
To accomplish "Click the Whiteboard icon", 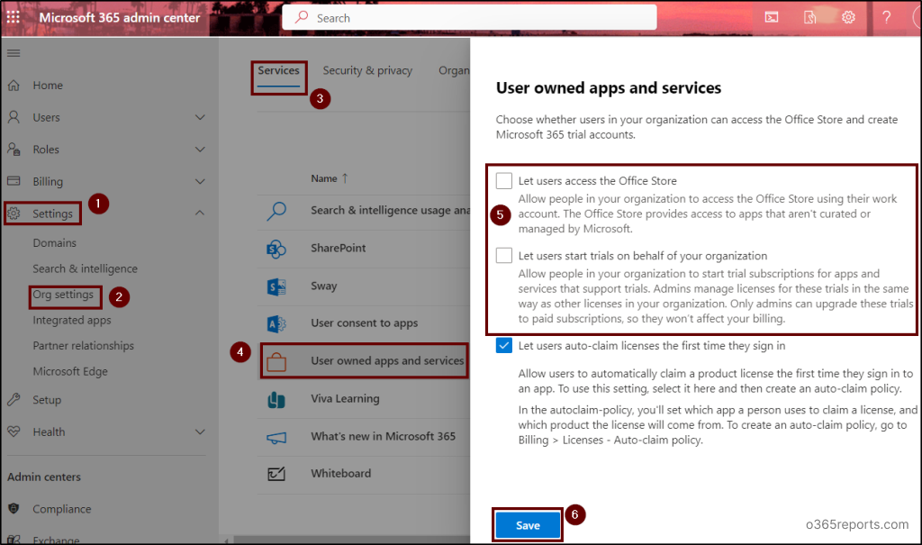I will tap(276, 473).
